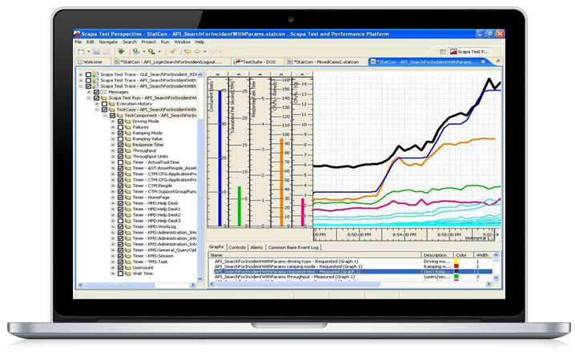Expand the Timer - HomePage node

click(x=113, y=198)
